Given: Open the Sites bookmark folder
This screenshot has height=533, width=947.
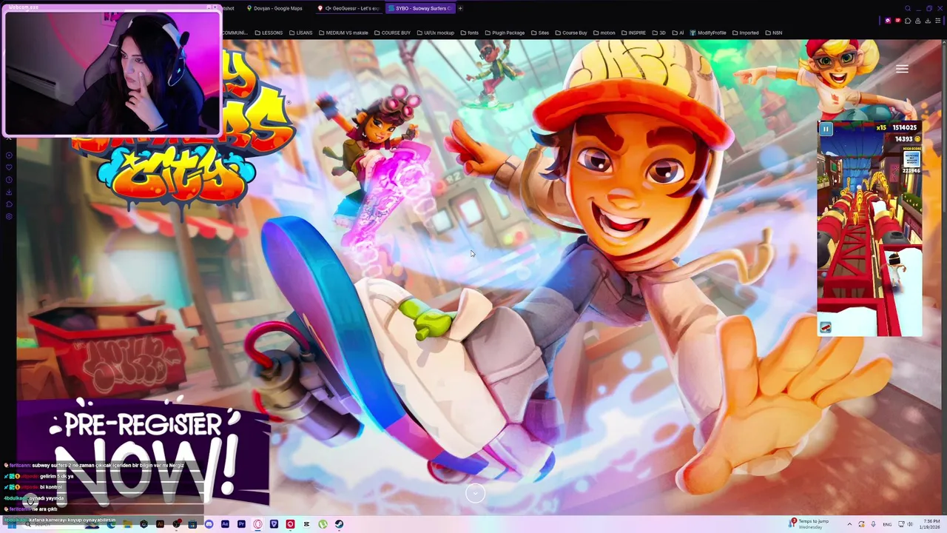Looking at the screenshot, I should (x=539, y=33).
